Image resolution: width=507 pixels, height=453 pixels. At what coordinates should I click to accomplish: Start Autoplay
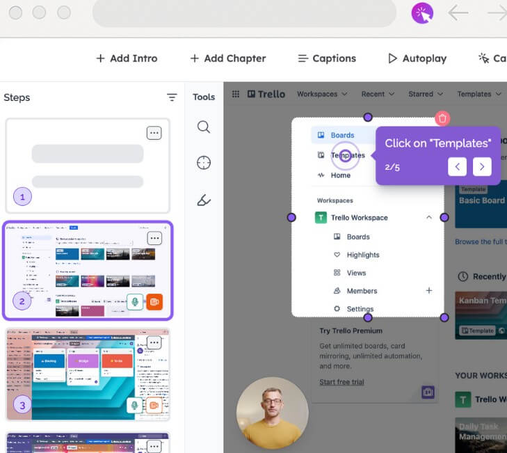click(417, 58)
